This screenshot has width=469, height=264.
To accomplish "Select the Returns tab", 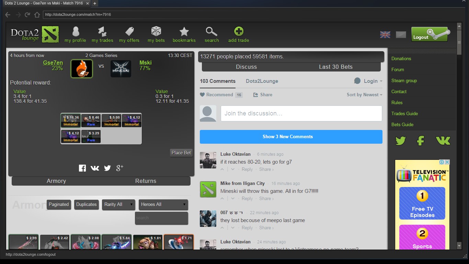I will click(x=146, y=181).
